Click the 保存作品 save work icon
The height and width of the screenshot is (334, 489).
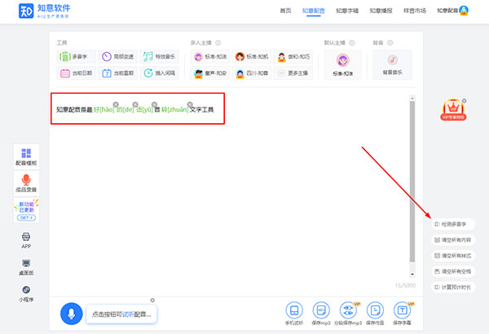(375, 310)
